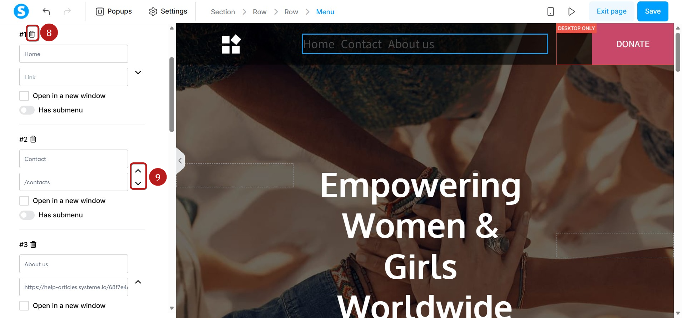Move Contact item up with chevron arrow

138,171
